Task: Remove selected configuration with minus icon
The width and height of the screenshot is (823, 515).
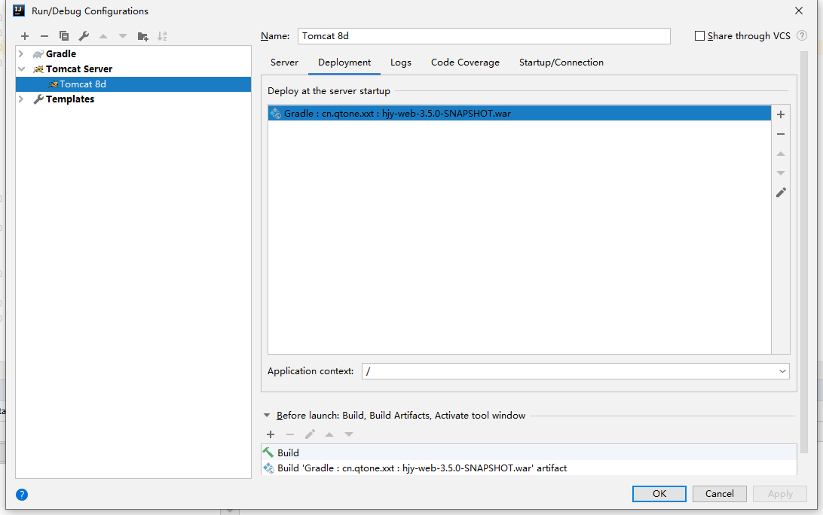Action: [x=44, y=36]
